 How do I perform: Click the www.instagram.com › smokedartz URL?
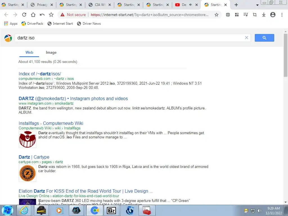(46, 103)
